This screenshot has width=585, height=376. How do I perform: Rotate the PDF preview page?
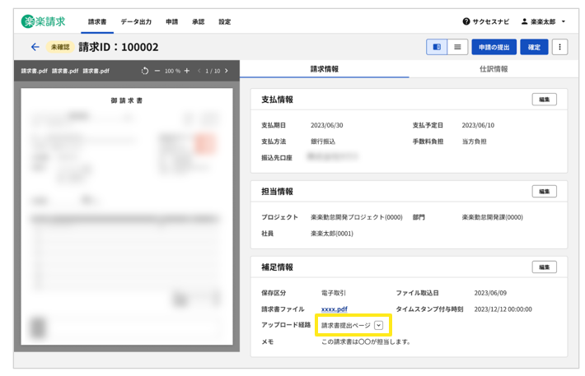[145, 72]
